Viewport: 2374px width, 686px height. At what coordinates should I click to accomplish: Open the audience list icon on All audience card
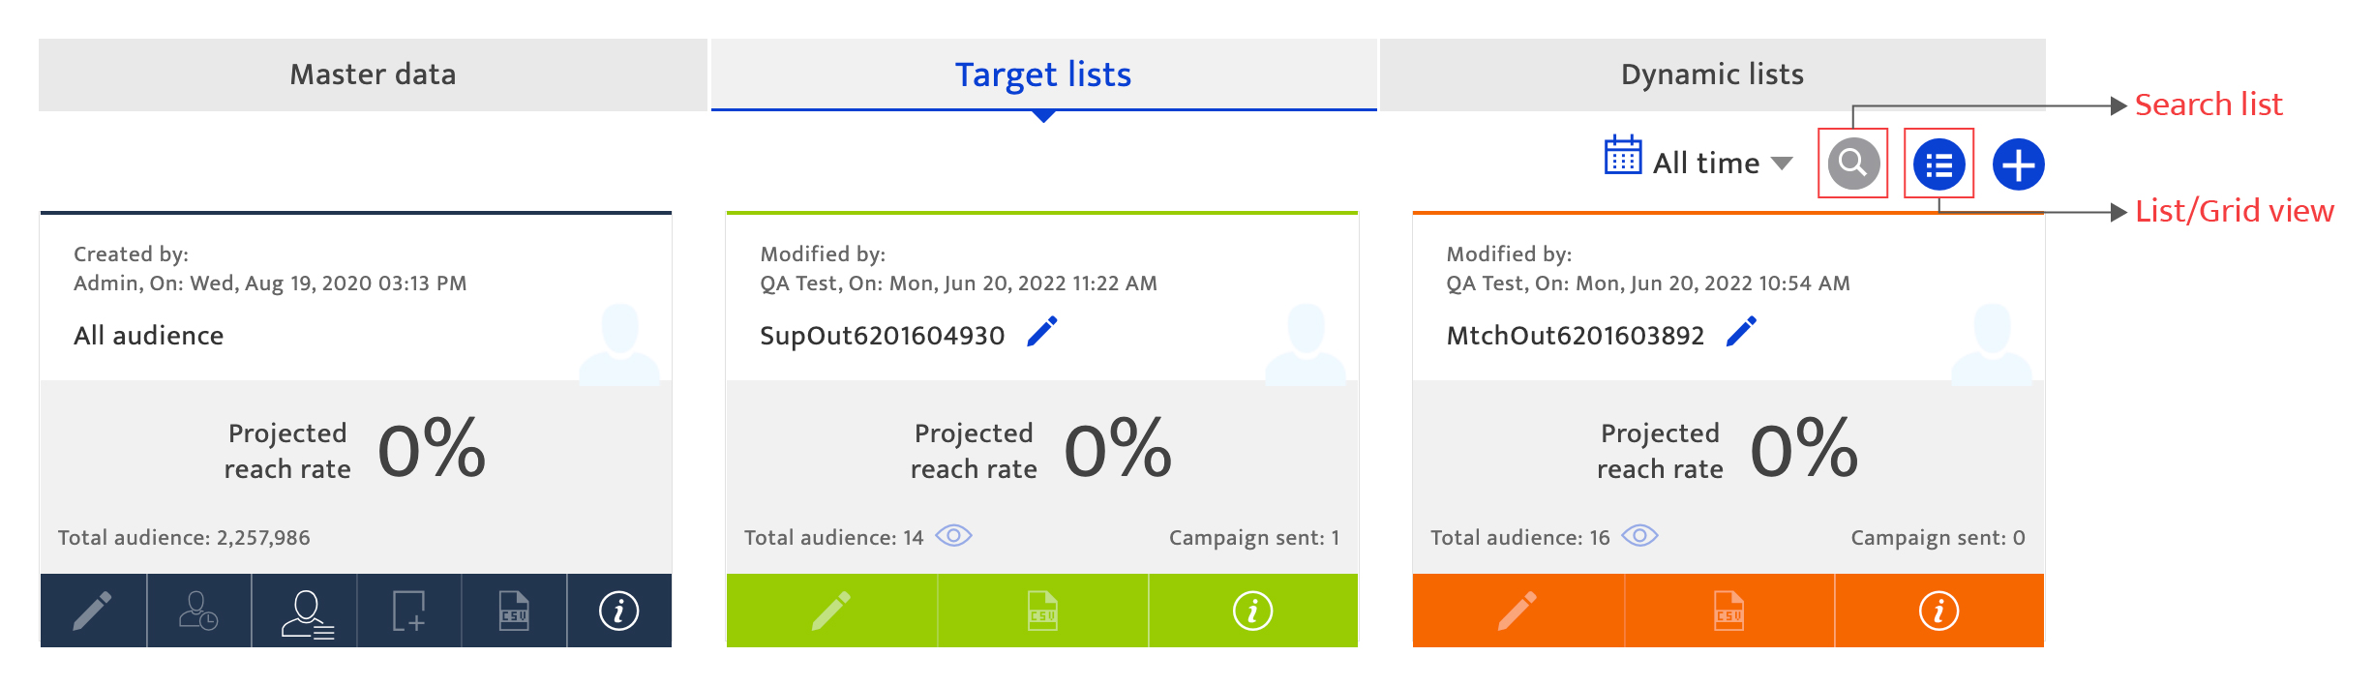click(306, 611)
